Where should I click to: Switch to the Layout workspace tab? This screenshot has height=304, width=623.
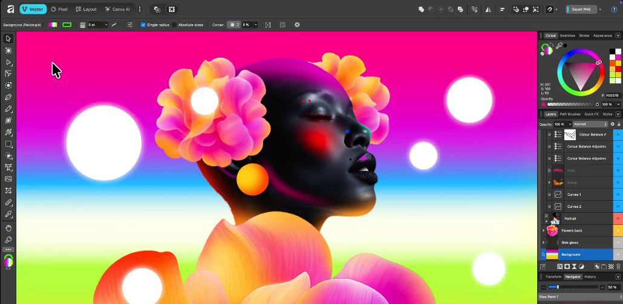[86, 9]
